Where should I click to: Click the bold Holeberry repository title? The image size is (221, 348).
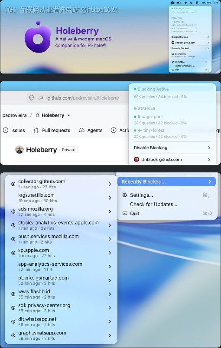[x=41, y=150]
